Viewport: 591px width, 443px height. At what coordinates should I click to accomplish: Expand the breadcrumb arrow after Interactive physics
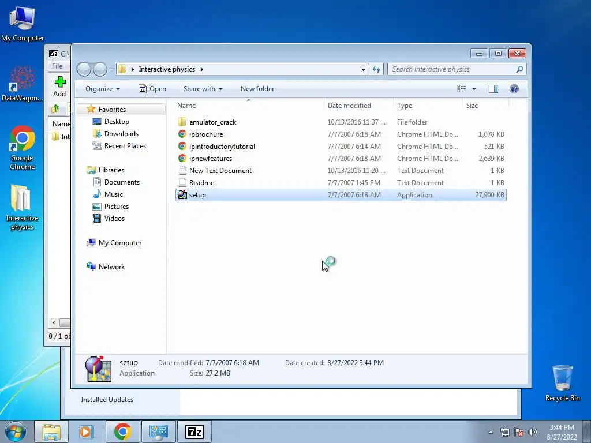point(202,69)
